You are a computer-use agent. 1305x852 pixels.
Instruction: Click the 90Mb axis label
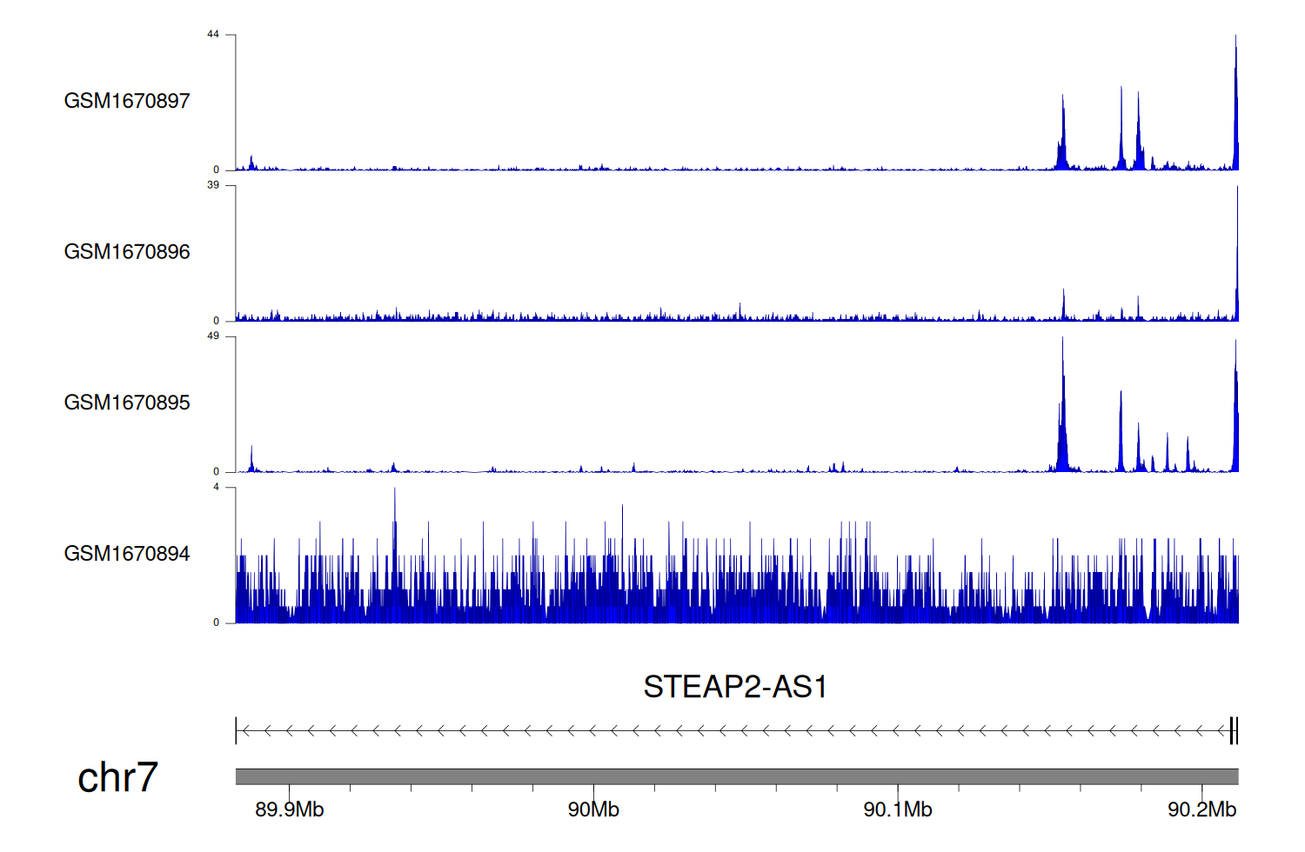pyautogui.click(x=593, y=809)
